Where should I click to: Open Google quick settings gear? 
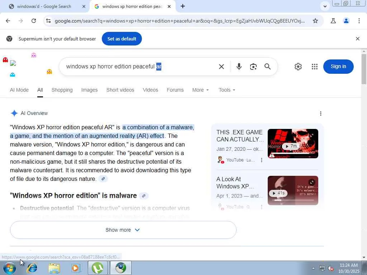point(298,67)
